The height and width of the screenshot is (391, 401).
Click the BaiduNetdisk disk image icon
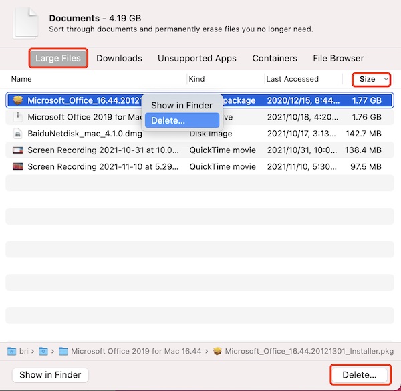point(18,134)
